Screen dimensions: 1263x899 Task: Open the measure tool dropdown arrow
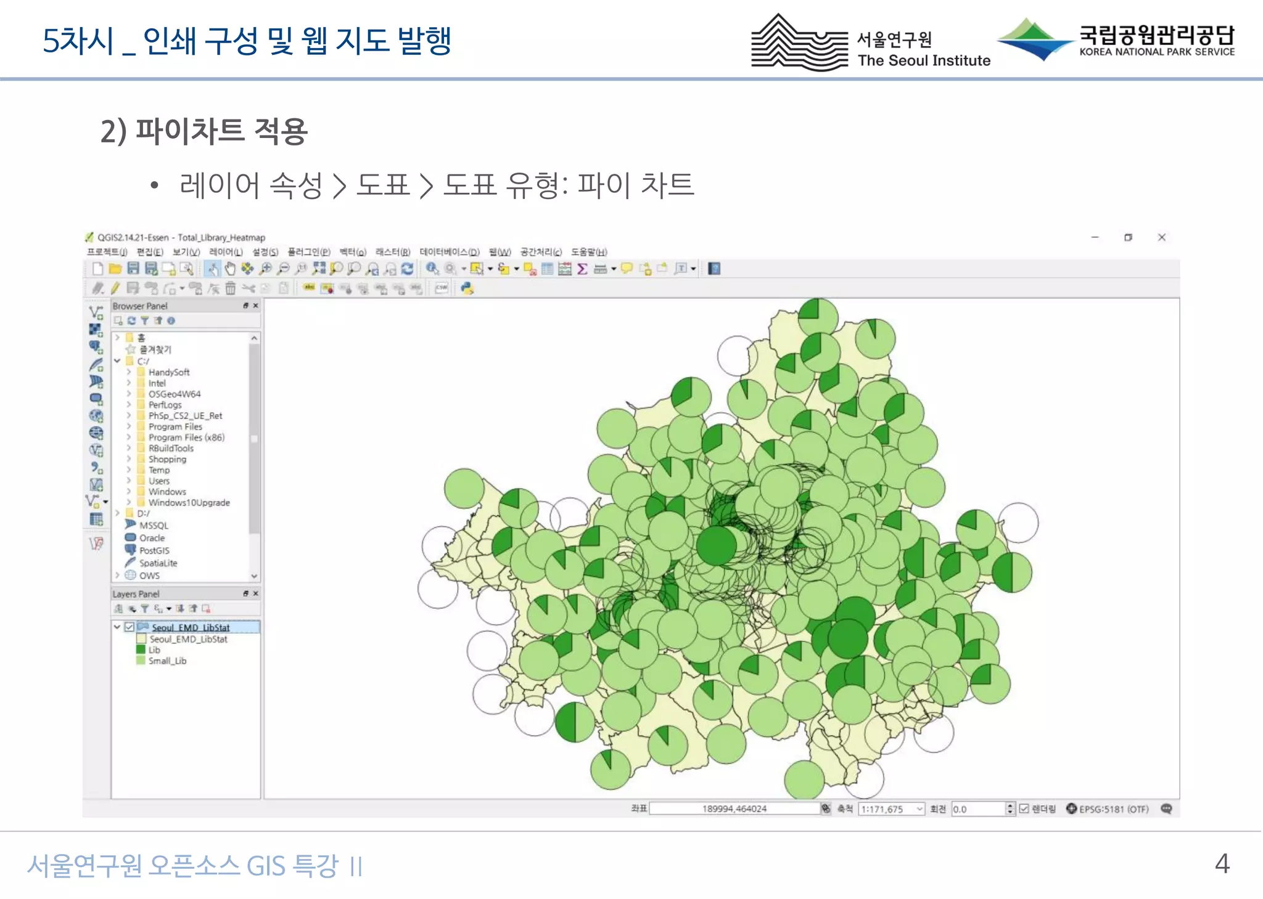coord(614,269)
